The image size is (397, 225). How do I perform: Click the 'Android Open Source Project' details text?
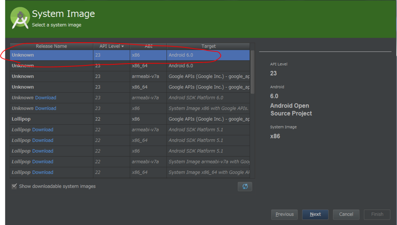pos(291,109)
